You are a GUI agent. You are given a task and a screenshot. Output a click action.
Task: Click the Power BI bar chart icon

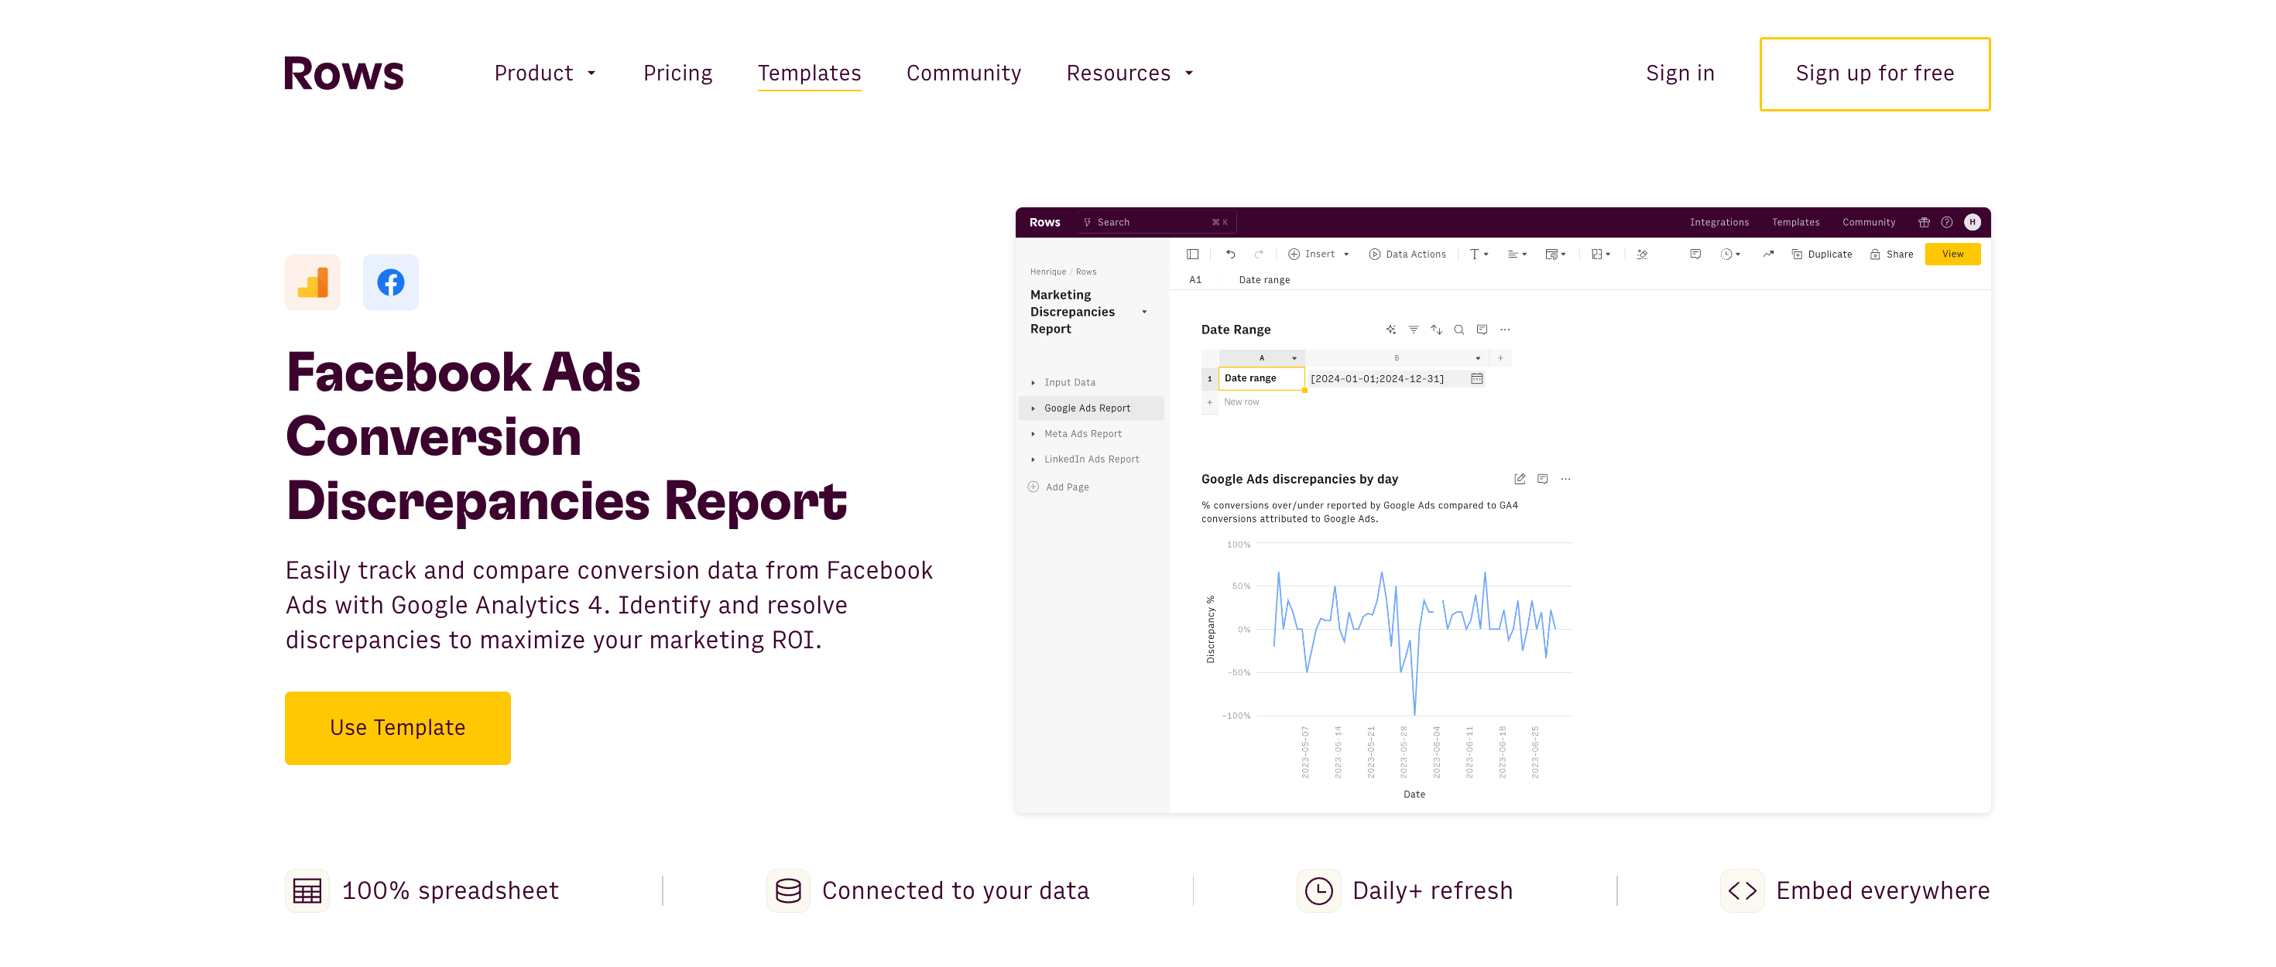point(312,282)
